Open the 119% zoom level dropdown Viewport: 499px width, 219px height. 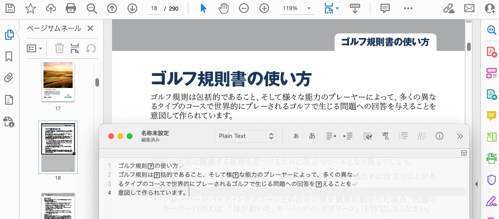[x=297, y=9]
